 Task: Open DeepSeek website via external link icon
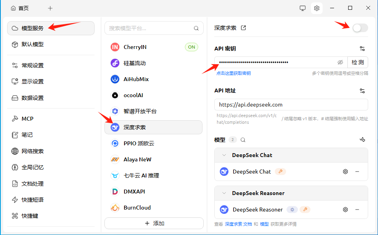point(243,27)
